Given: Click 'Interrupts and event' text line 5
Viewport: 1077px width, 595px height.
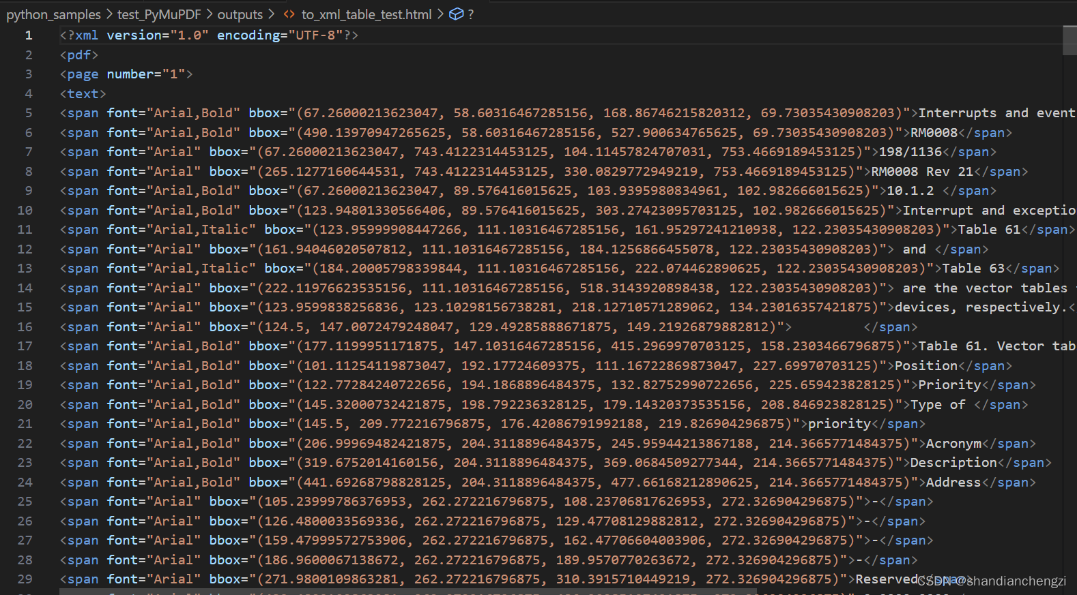Looking at the screenshot, I should [x=997, y=113].
